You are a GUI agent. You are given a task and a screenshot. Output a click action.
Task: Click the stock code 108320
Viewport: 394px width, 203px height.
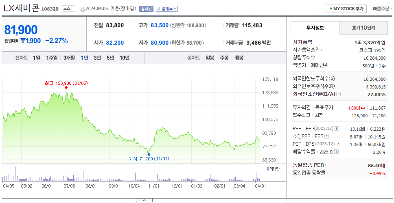click(50, 9)
